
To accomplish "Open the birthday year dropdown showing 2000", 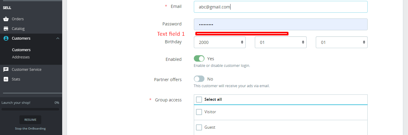I will (220, 42).
